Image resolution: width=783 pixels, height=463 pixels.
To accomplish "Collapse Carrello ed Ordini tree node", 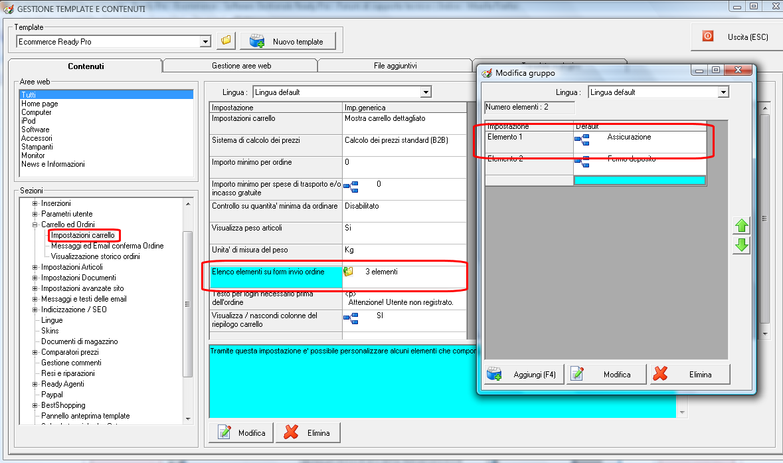I will click(35, 225).
